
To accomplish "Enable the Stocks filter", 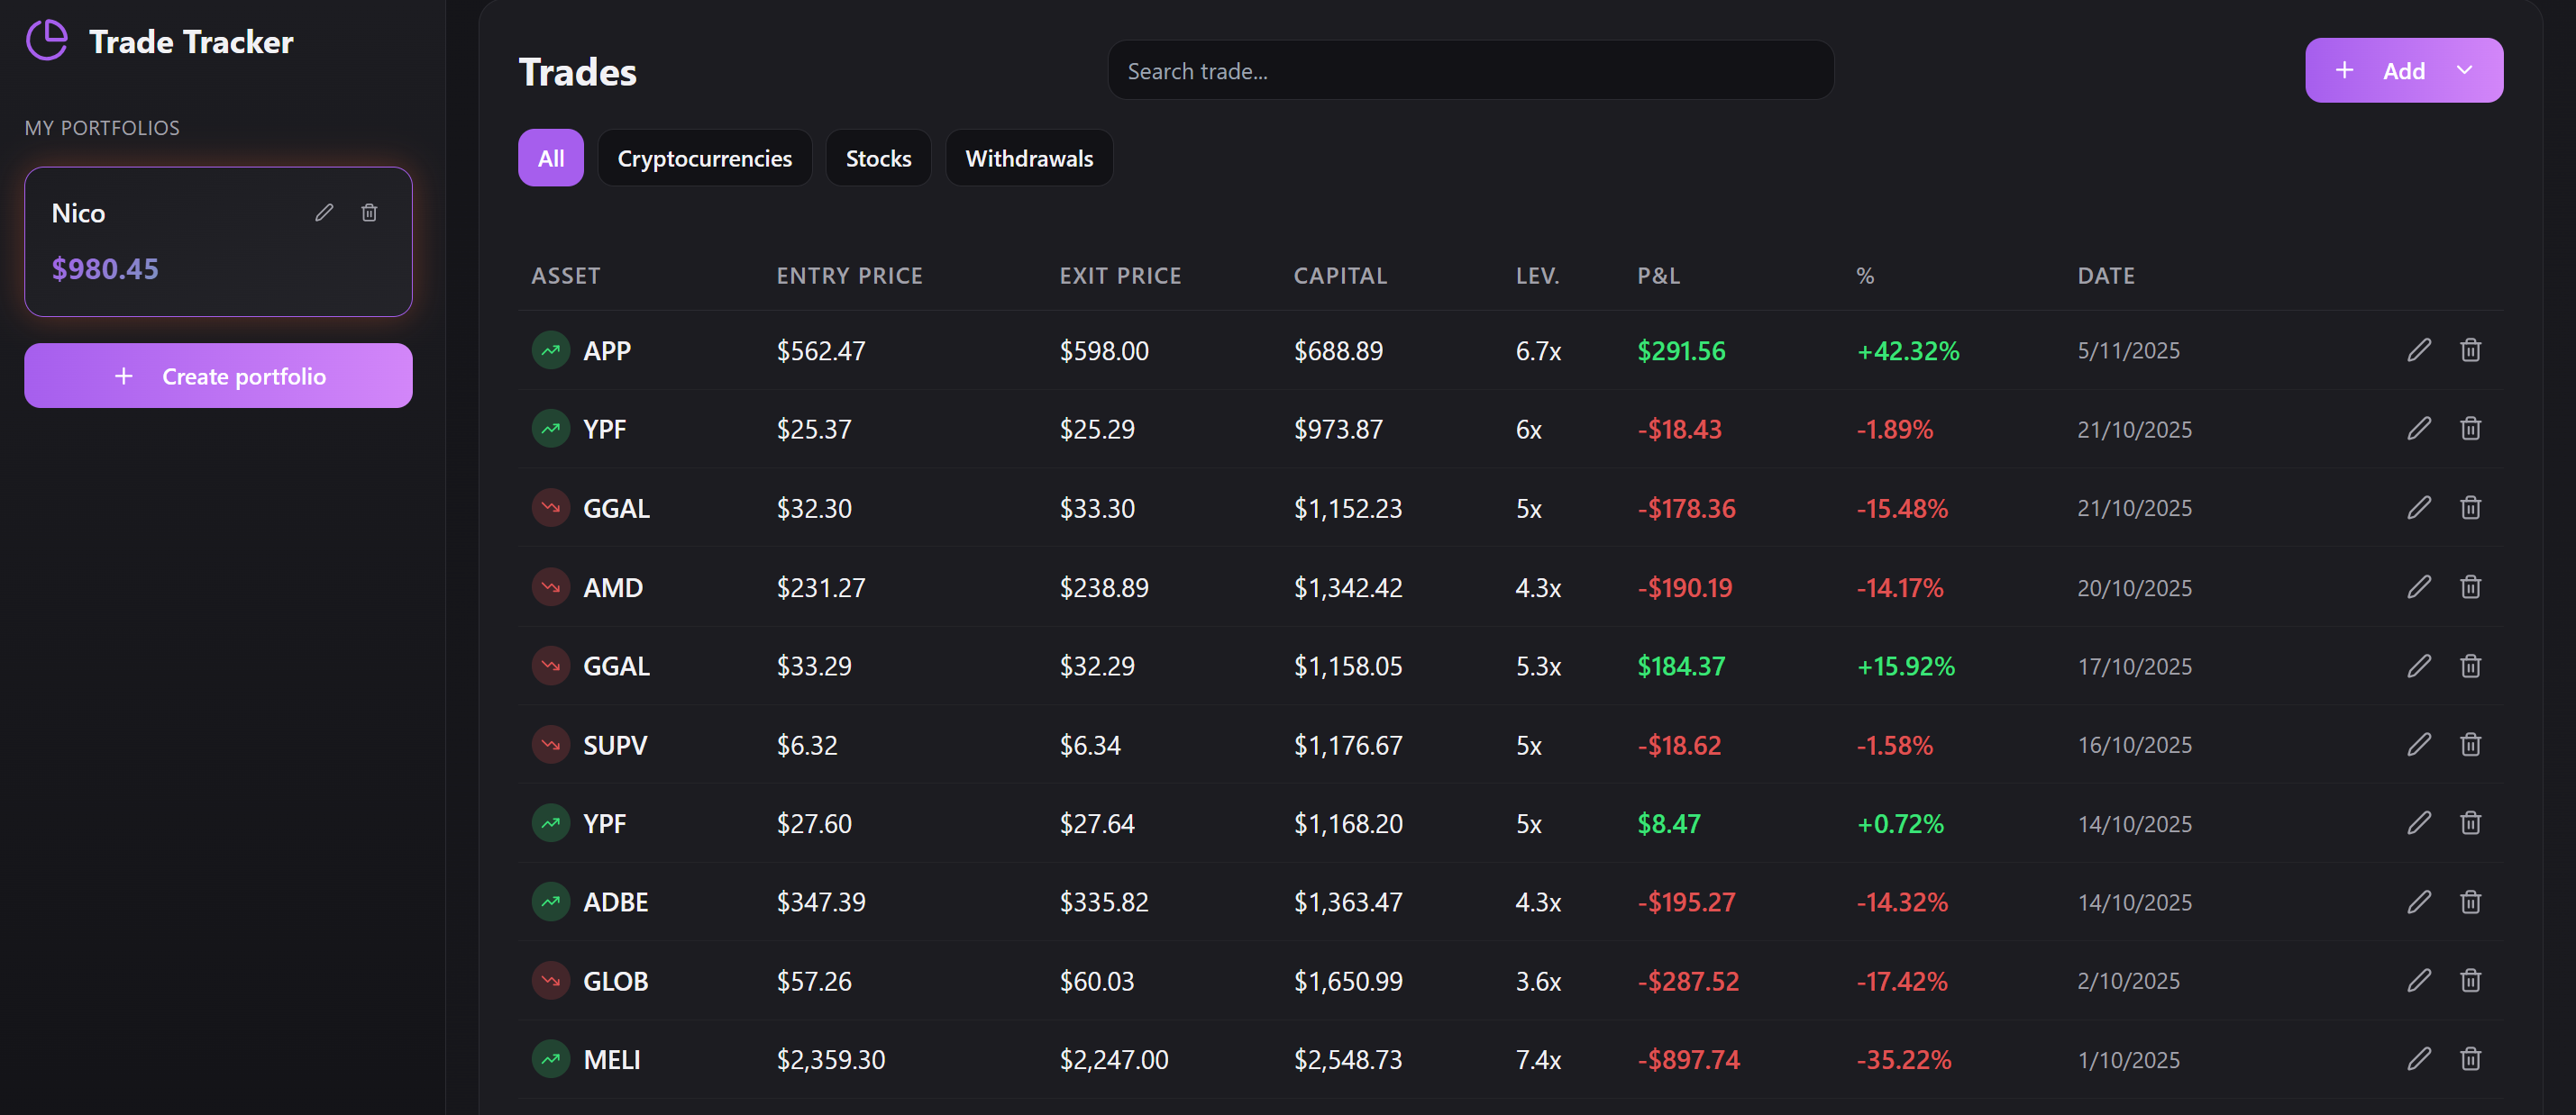I will (878, 157).
